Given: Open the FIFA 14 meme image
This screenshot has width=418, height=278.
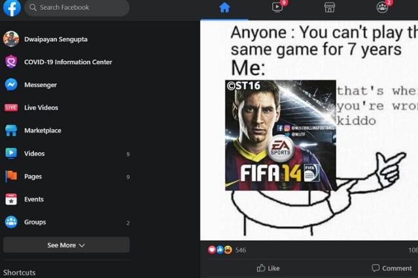Looking at the screenshot, I should [309, 130].
